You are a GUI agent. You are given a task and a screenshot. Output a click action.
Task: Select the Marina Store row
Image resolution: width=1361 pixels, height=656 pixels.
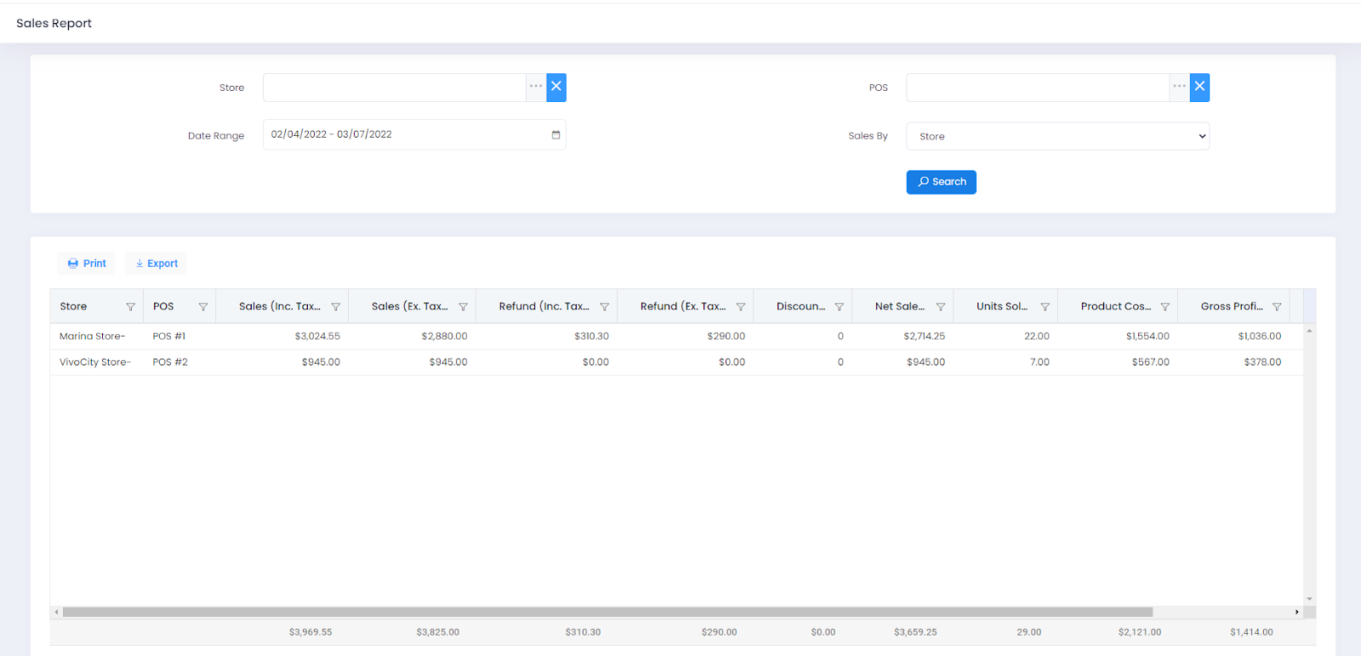click(92, 336)
